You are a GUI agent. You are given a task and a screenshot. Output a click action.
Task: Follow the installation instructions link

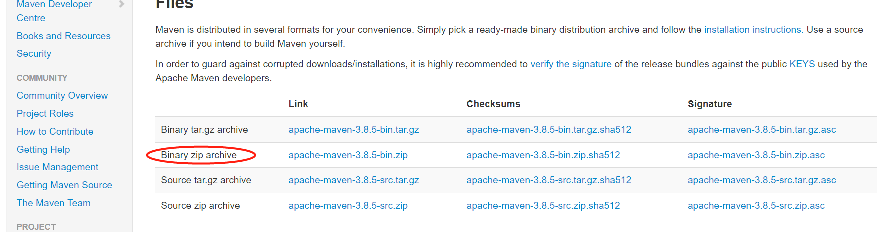753,29
